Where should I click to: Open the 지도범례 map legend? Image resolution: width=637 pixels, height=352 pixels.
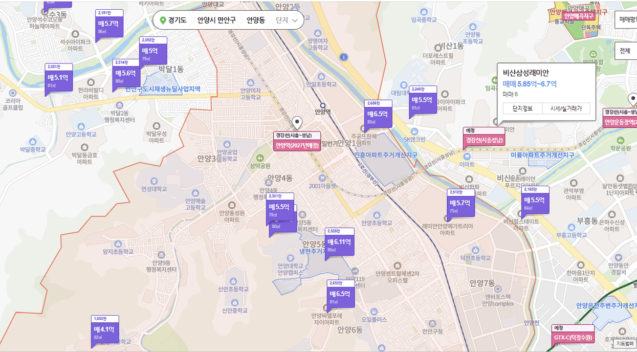(x=625, y=343)
